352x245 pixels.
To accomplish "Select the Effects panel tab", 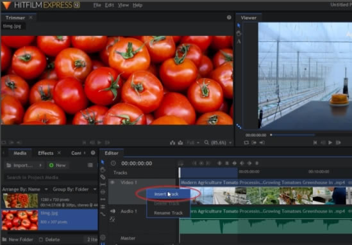I will click(46, 153).
